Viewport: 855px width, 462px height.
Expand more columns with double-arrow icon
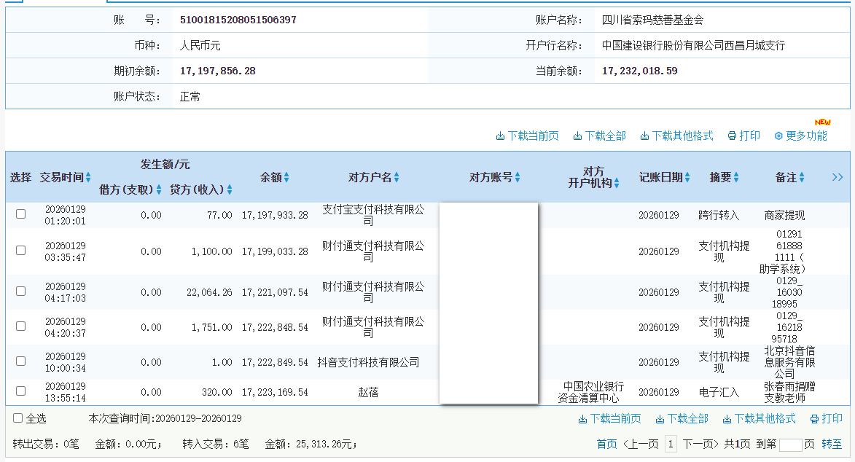pos(838,177)
